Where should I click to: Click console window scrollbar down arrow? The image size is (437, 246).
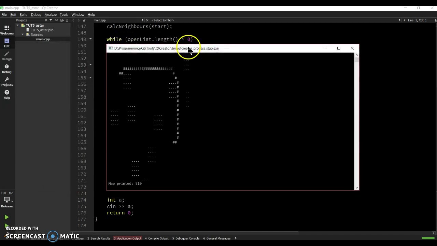[357, 188]
